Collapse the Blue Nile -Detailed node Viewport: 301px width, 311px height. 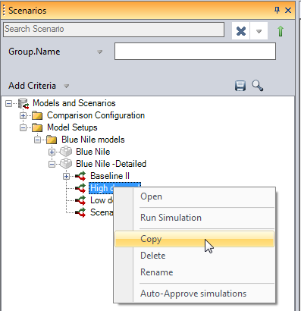coord(52,165)
